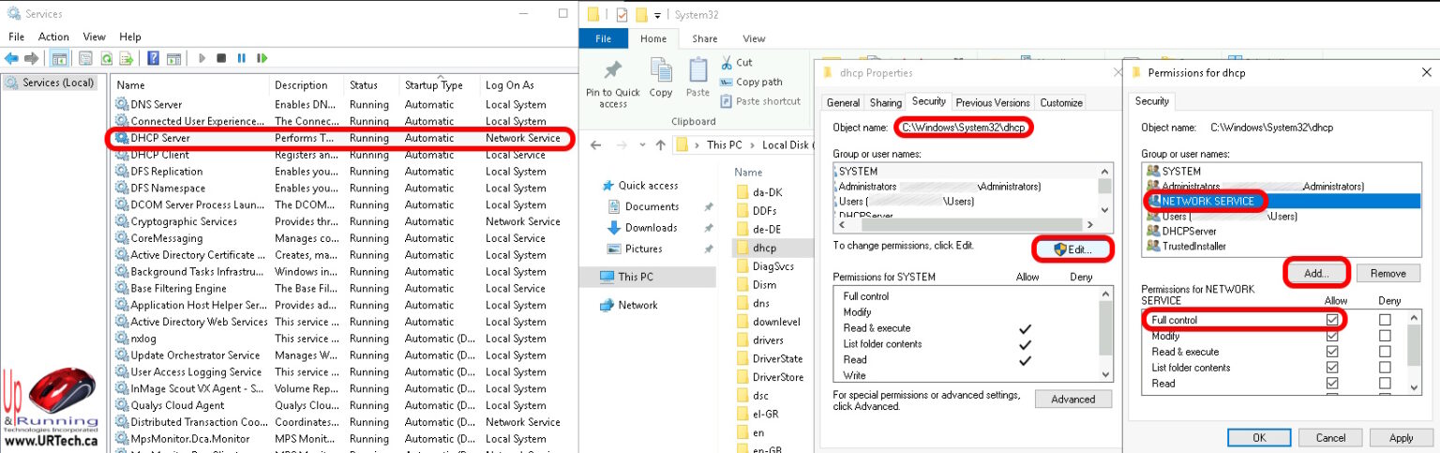
Task: Click the Restart Service toolbar icon
Action: tap(260, 58)
